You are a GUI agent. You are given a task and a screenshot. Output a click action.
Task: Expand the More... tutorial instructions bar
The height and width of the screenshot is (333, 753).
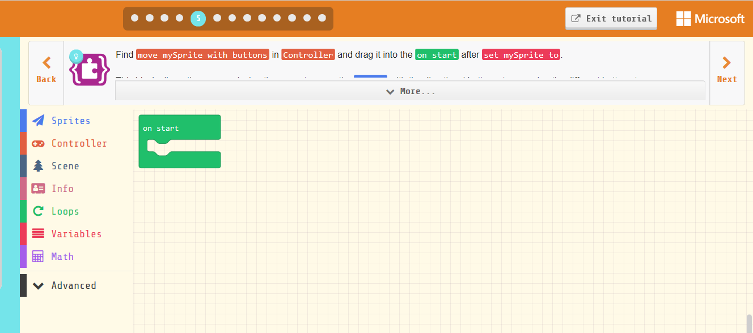pyautogui.click(x=410, y=91)
